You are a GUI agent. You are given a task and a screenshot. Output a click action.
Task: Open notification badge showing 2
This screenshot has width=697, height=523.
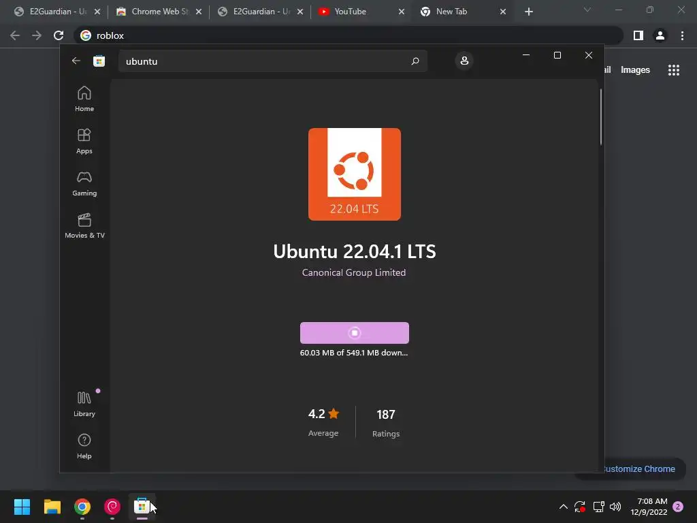coord(678,507)
